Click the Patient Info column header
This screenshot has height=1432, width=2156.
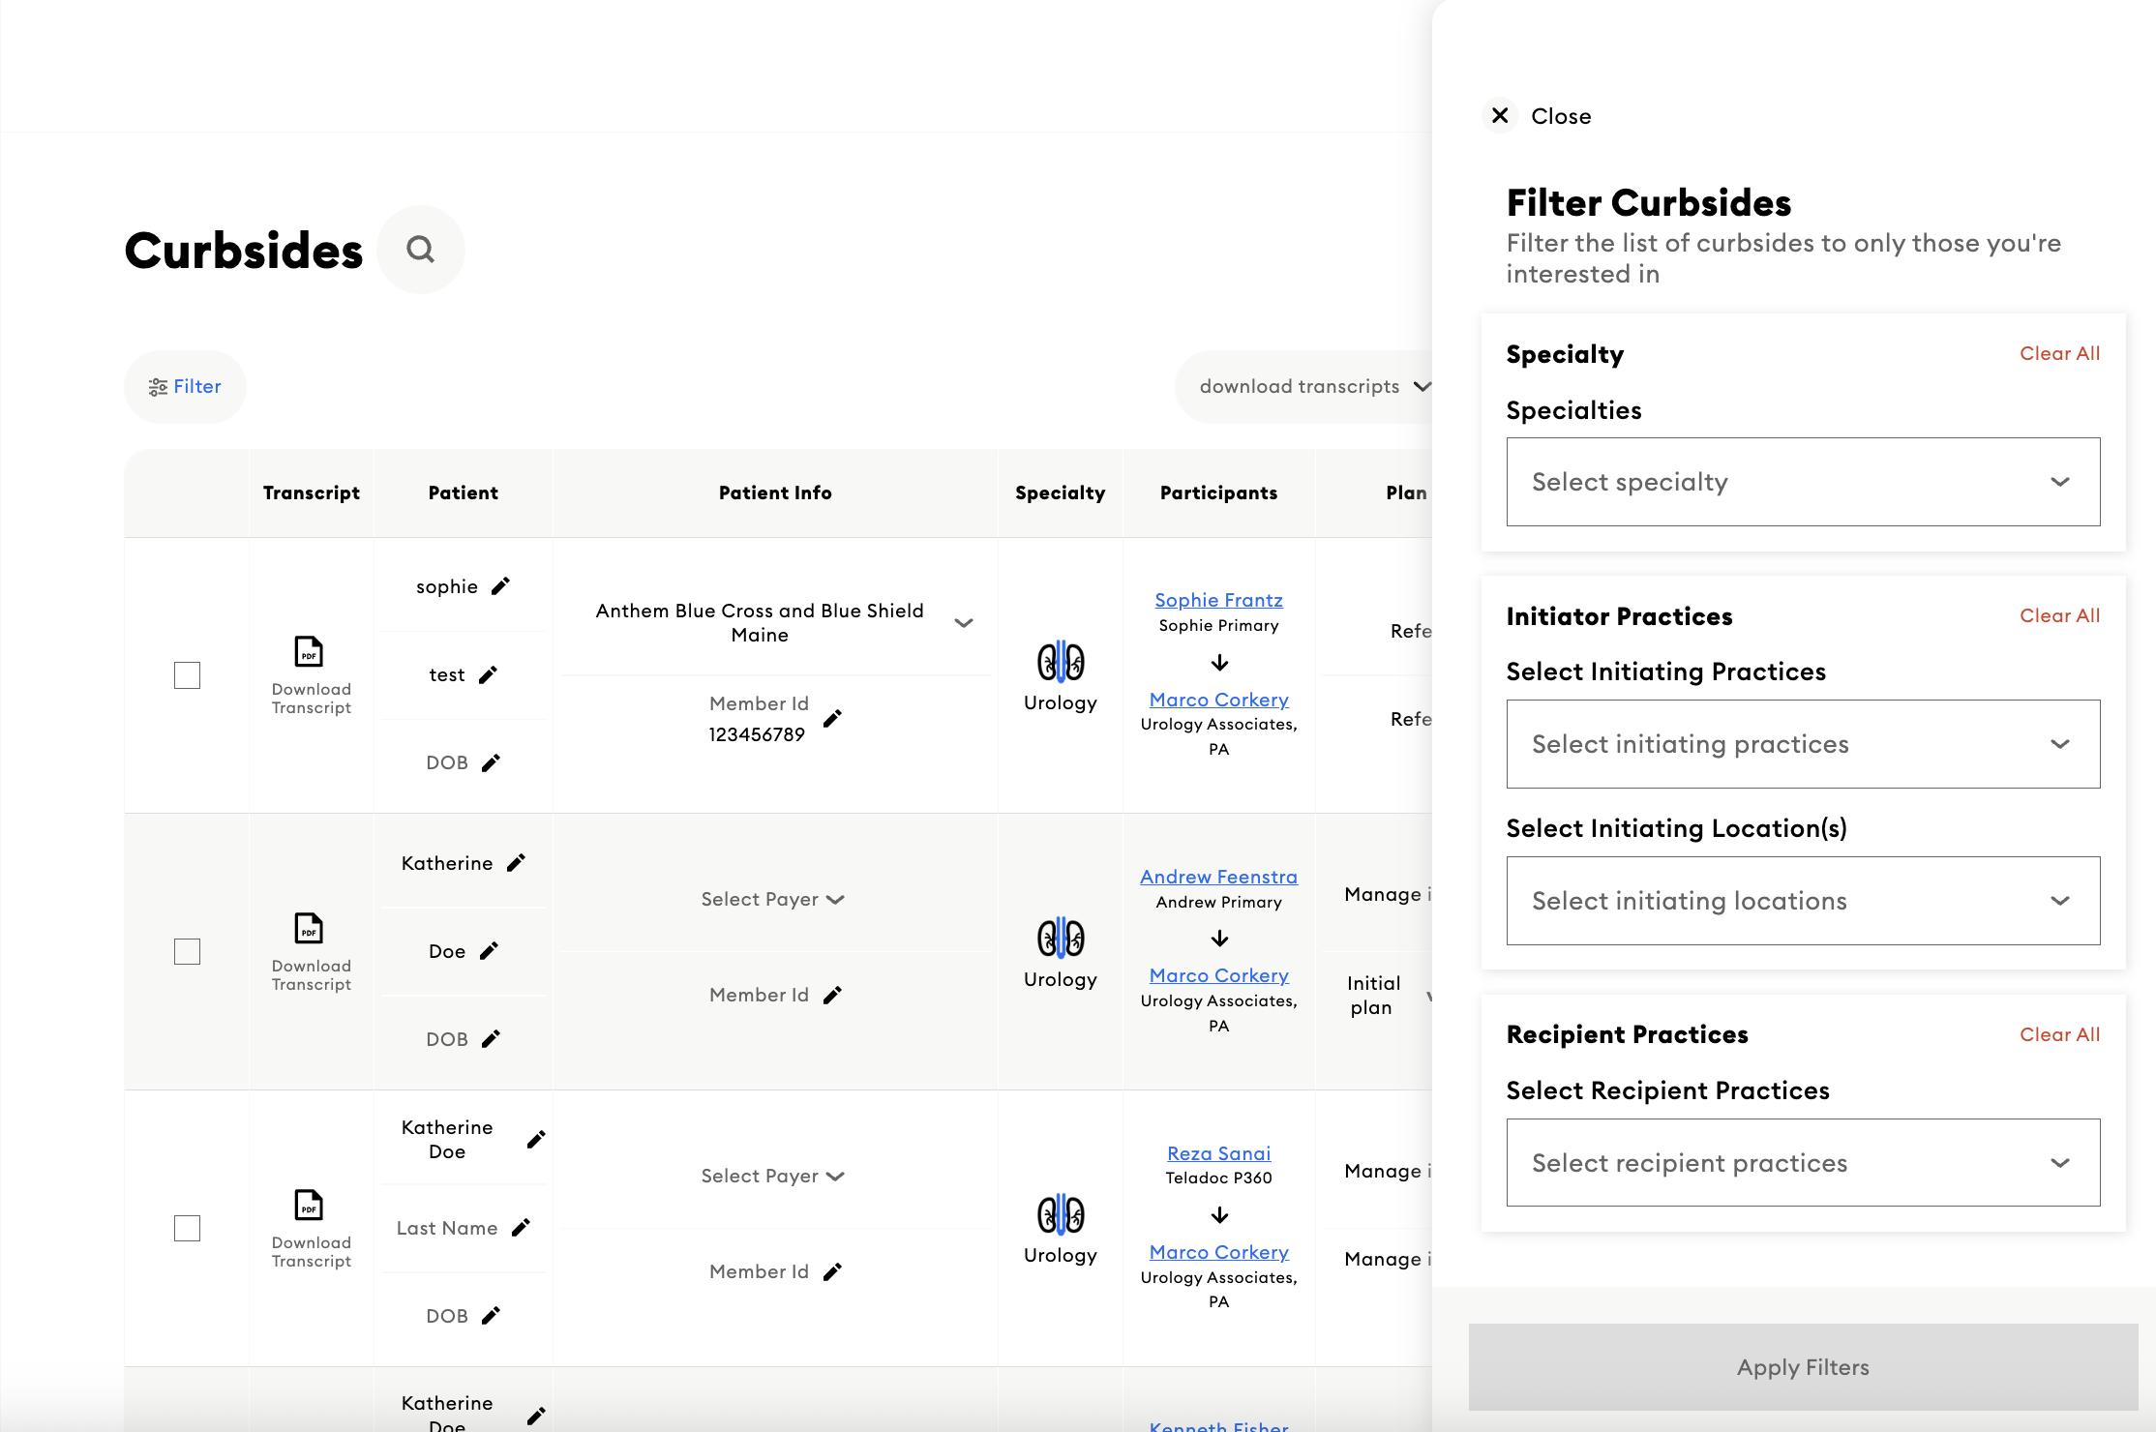[x=775, y=493]
